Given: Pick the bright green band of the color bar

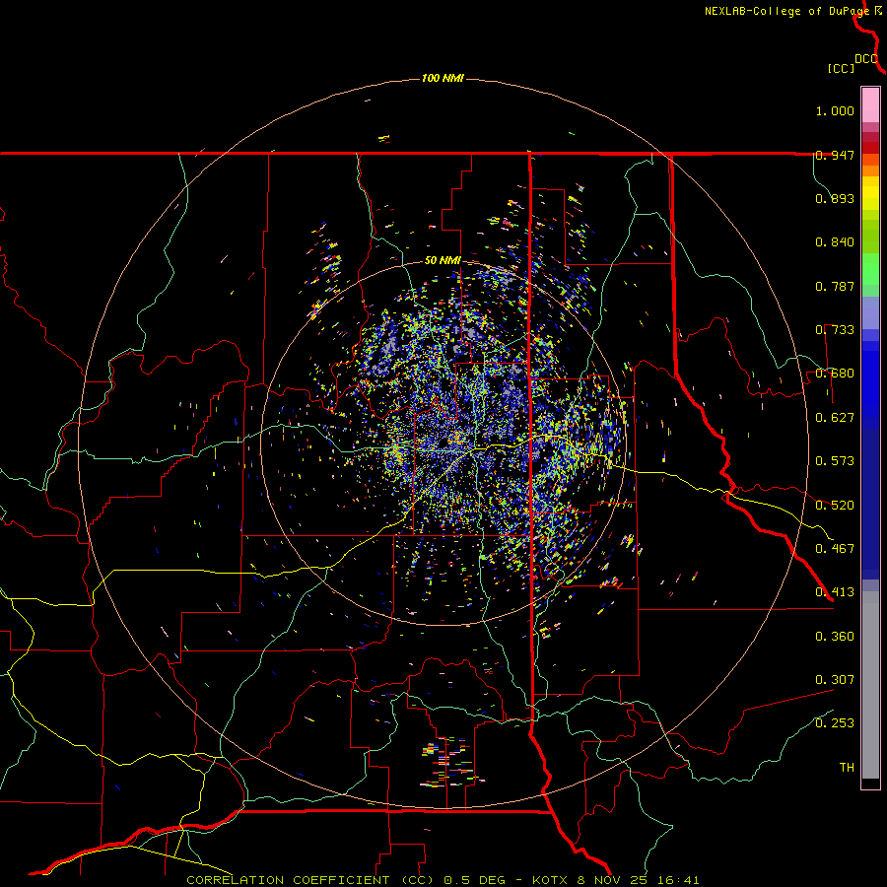Looking at the screenshot, I should coord(870,269).
